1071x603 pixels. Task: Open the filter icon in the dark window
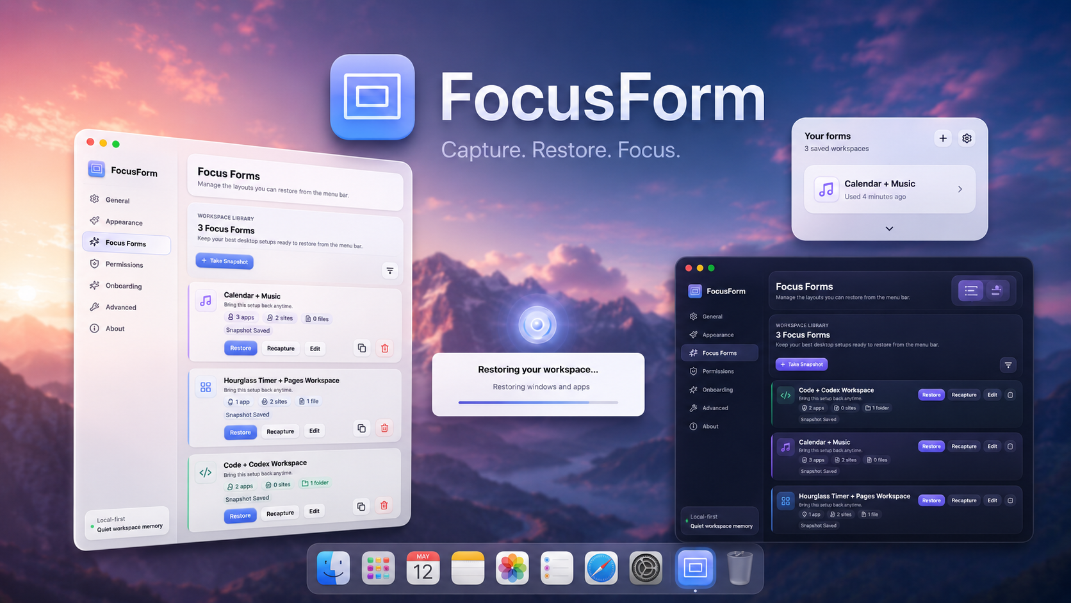(x=1008, y=365)
